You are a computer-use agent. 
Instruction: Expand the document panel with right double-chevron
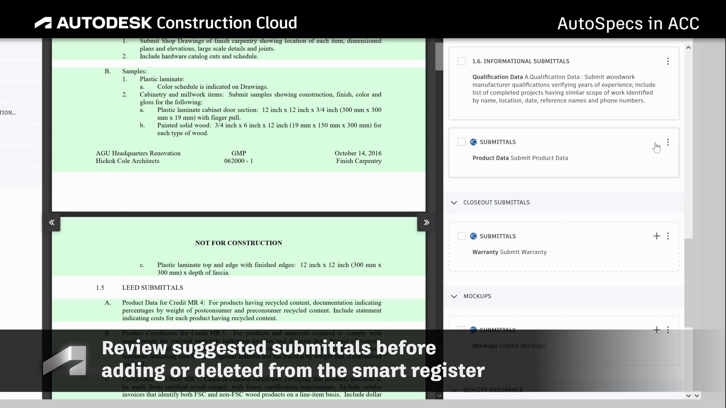(x=426, y=223)
